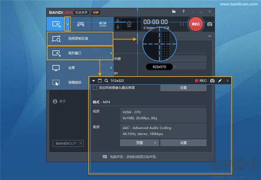Open the 预置 presets dropdown
This screenshot has height=180, width=261.
tap(140, 143)
